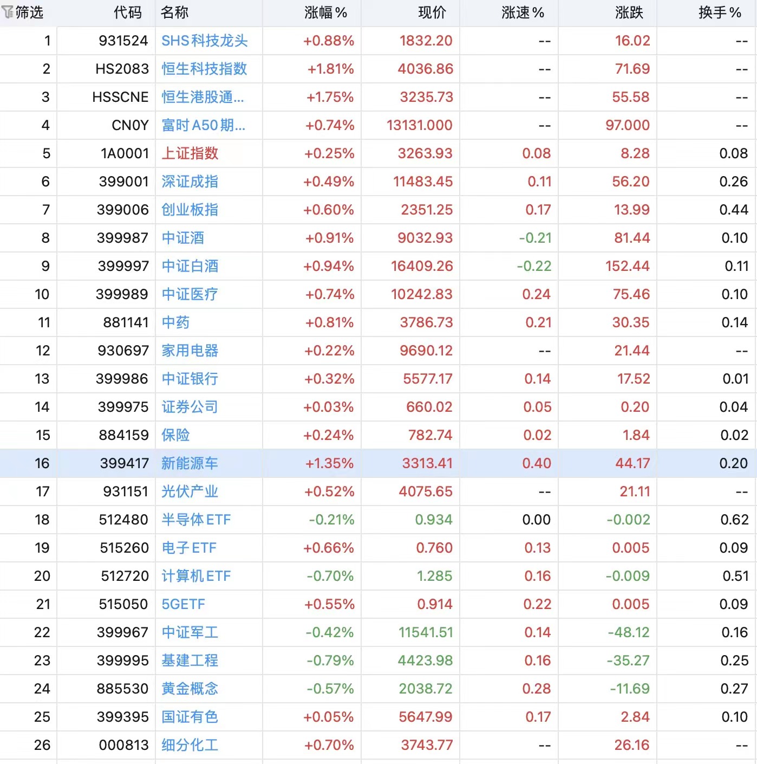Screen dimensions: 757x764
Task: Sort by 代码 column header
Action: pyautogui.click(x=128, y=12)
